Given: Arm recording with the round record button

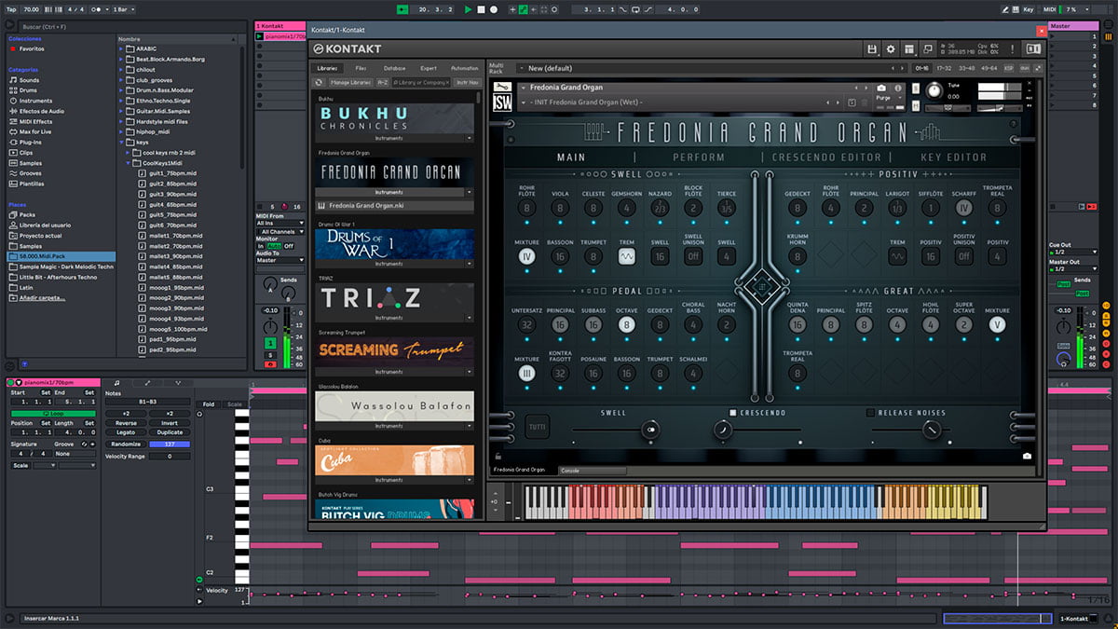Looking at the screenshot, I should [493, 9].
